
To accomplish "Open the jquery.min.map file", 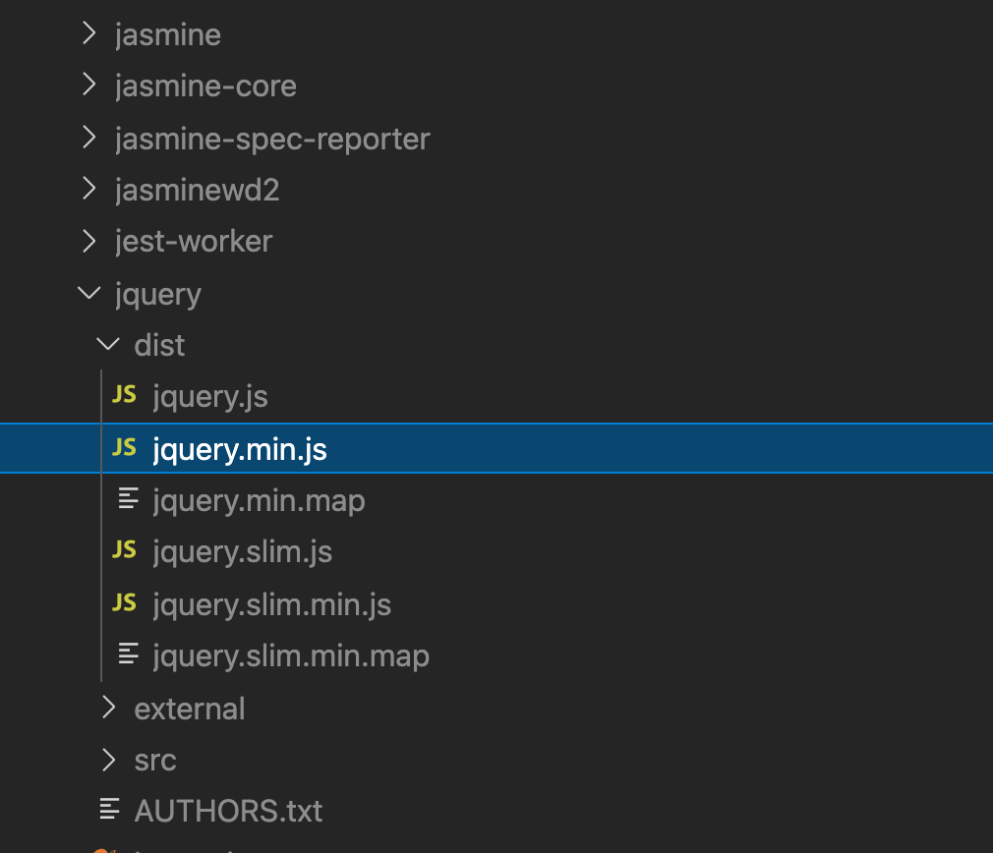I will coord(259,501).
